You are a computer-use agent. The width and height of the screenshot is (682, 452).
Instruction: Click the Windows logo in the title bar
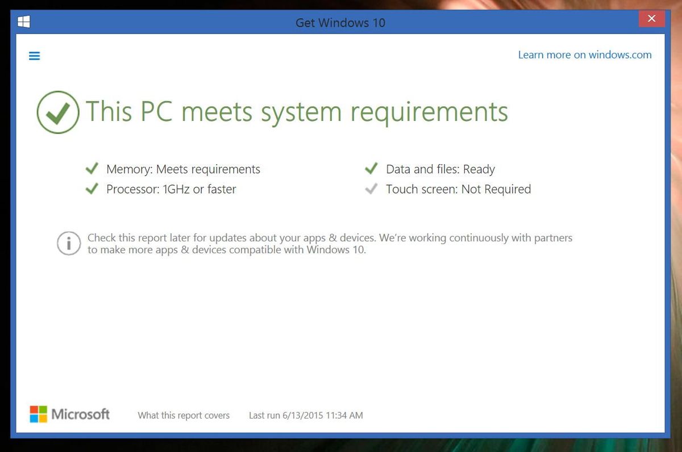pos(23,21)
